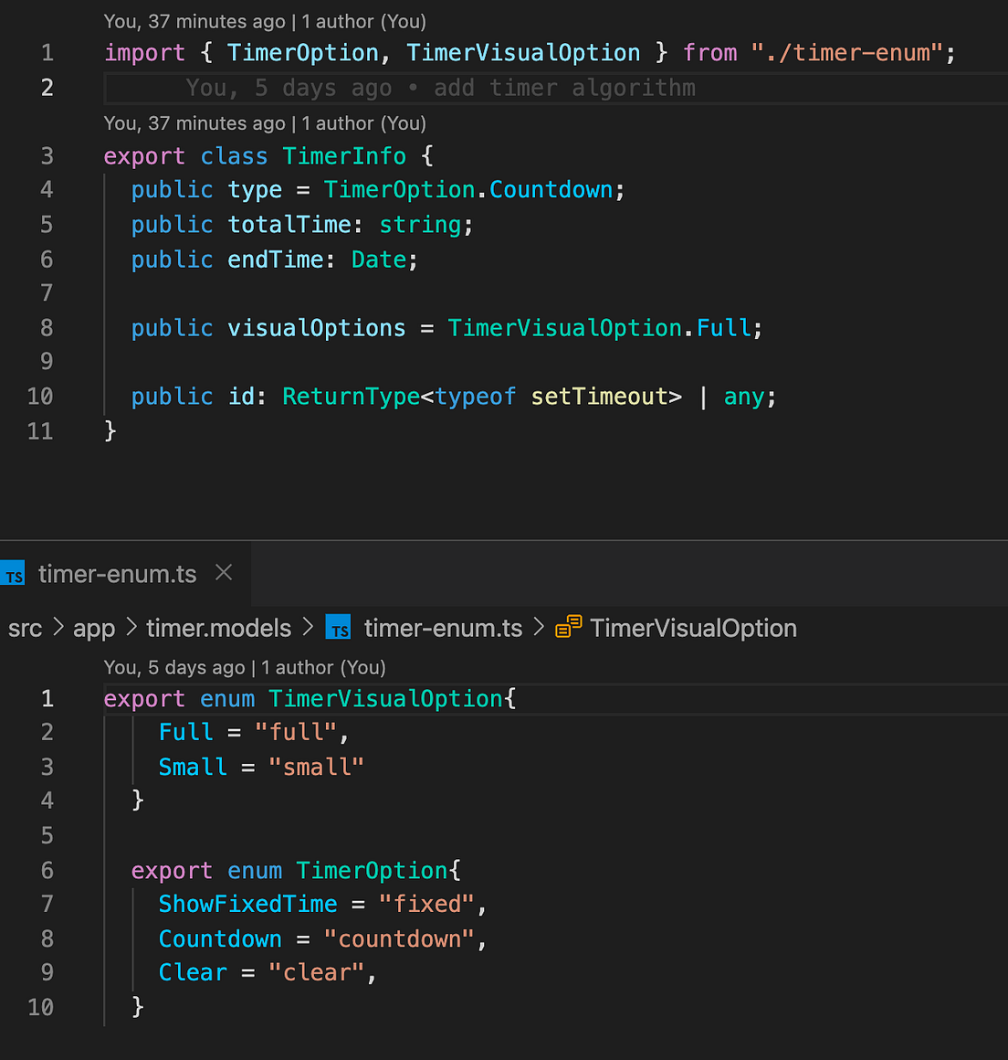Image resolution: width=1008 pixels, height=1060 pixels.
Task: Open the app breadcrumb dropdown
Action: [94, 628]
